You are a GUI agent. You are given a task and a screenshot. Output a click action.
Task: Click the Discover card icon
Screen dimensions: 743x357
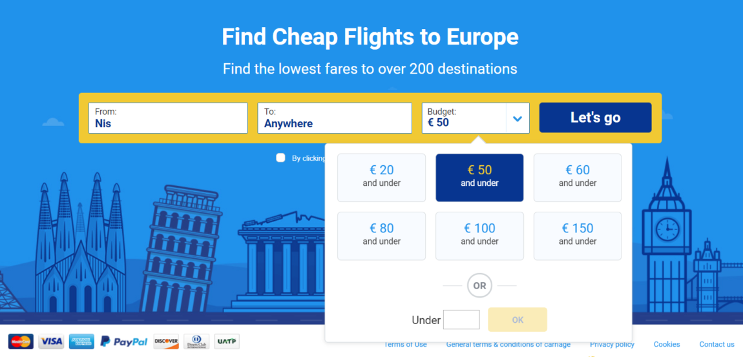coord(166,342)
